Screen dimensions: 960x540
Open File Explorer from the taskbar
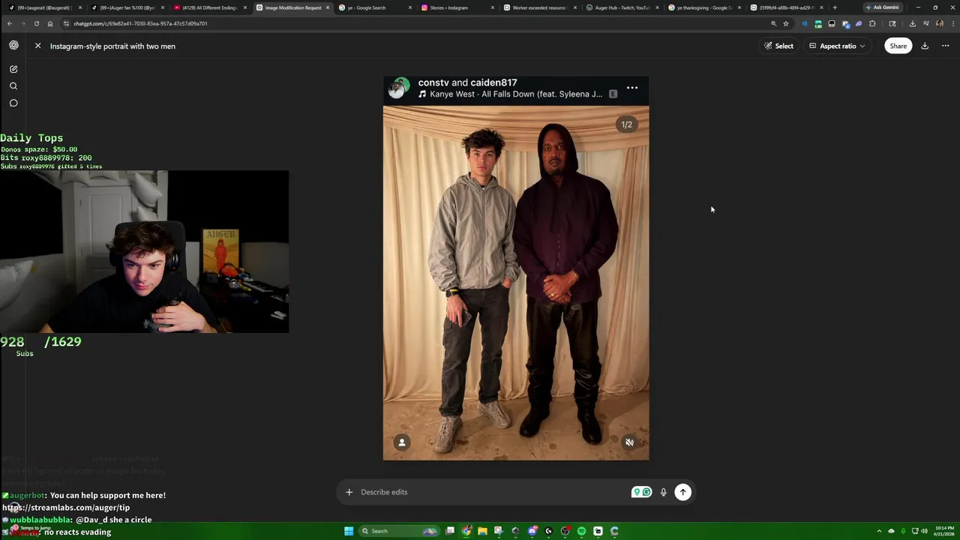(482, 531)
